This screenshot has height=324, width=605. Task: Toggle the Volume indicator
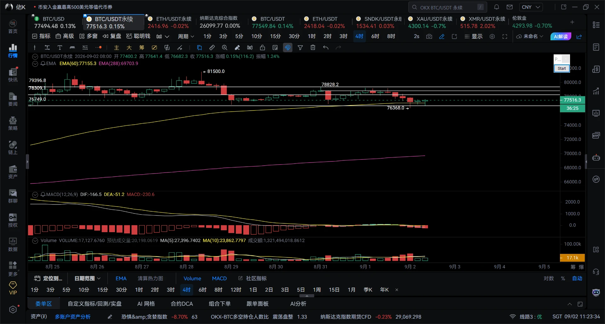[192, 278]
